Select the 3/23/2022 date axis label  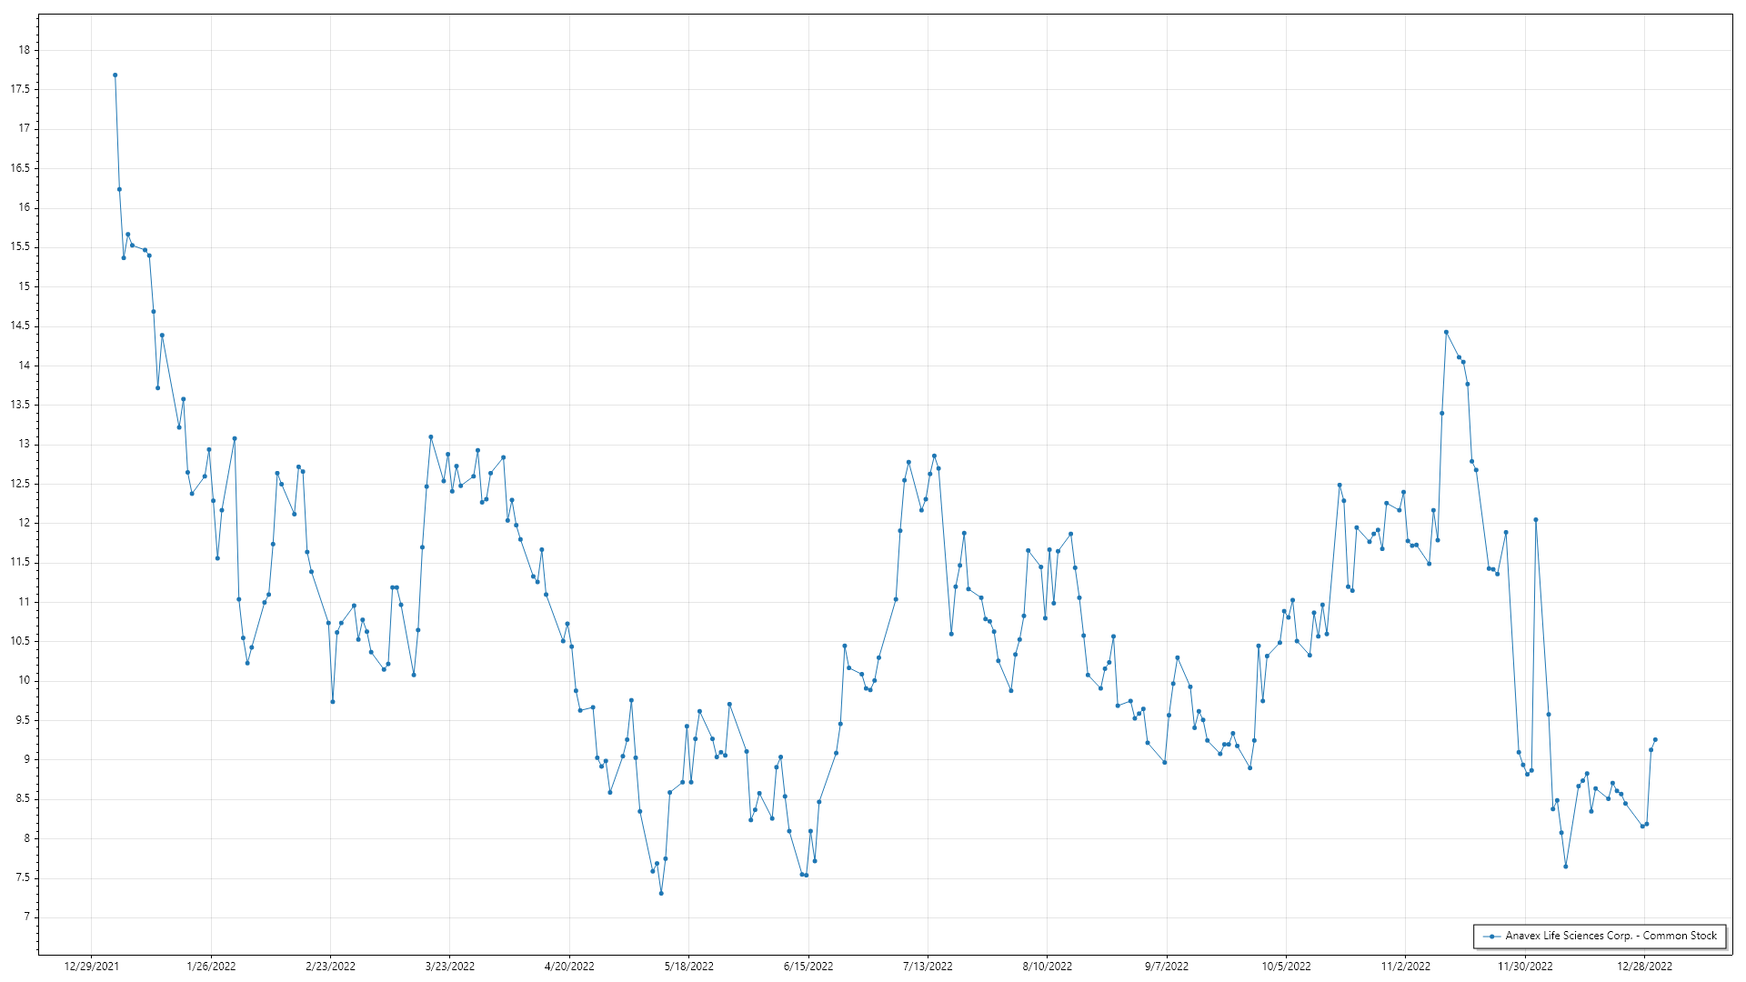(450, 966)
